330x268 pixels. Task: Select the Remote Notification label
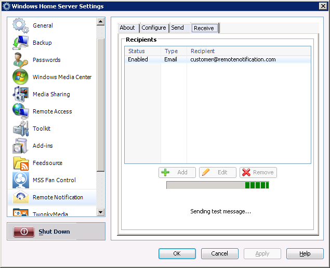point(58,197)
